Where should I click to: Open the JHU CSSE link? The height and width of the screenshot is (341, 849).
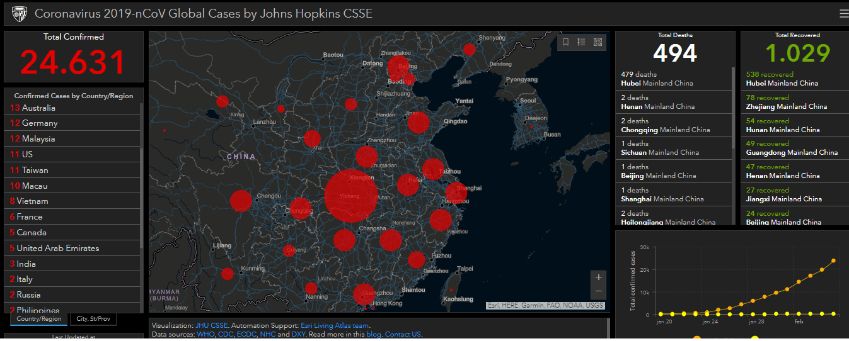tap(211, 326)
